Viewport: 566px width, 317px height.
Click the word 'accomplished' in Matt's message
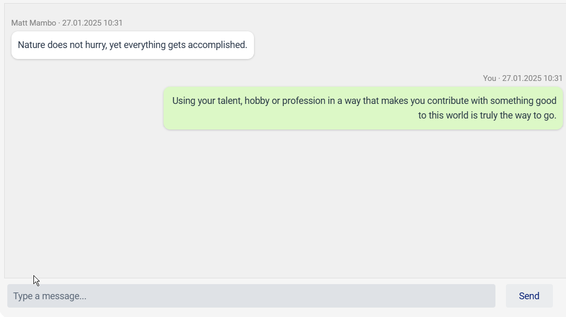click(216, 45)
